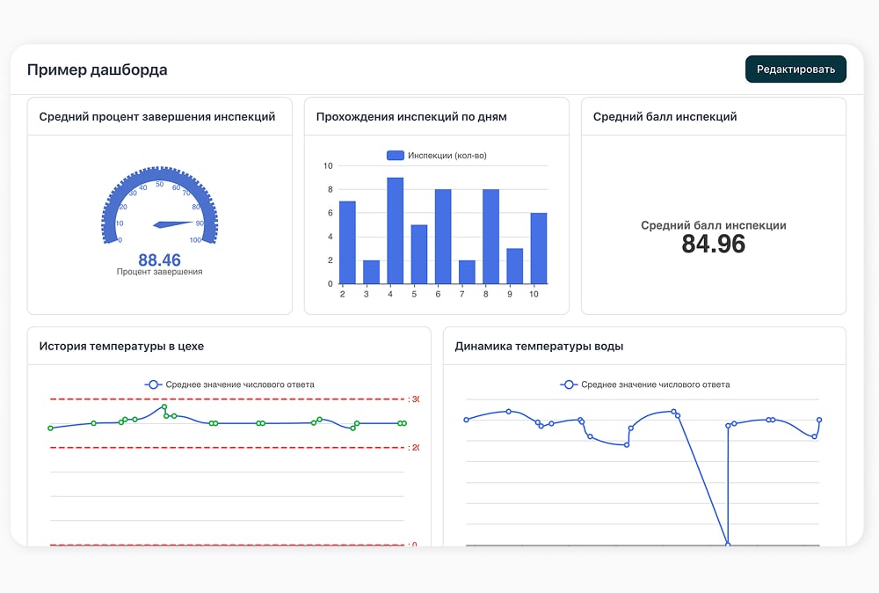Image resolution: width=879 pixels, height=593 pixels.
Task: Click the gauge needle in completion widget
Action: (x=174, y=224)
